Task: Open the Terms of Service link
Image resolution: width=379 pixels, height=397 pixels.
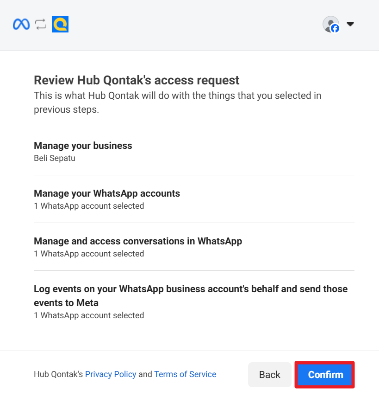Action: (x=185, y=374)
